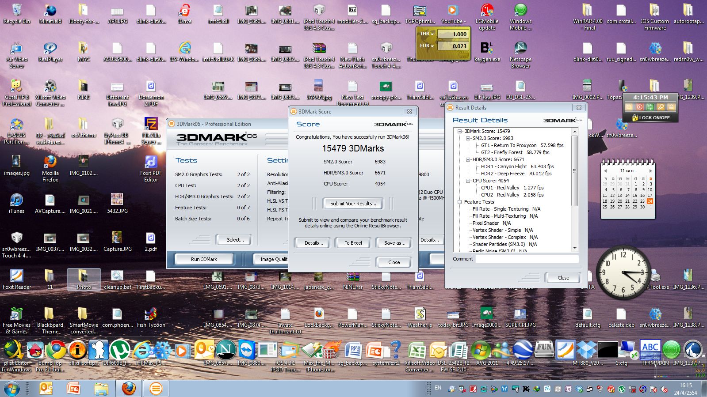Collapse the 3DMark Score tree node
Screen dimensions: 707x397
(460, 131)
